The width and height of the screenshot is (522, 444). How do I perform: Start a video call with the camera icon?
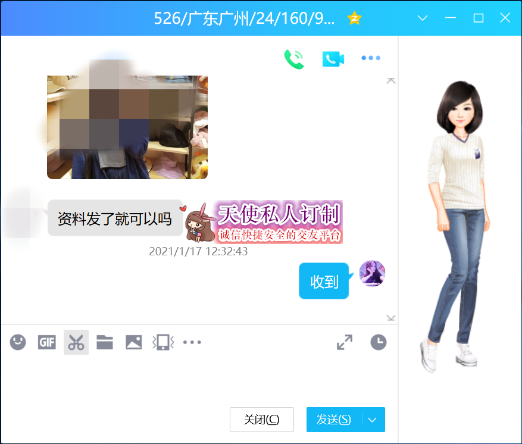point(333,58)
